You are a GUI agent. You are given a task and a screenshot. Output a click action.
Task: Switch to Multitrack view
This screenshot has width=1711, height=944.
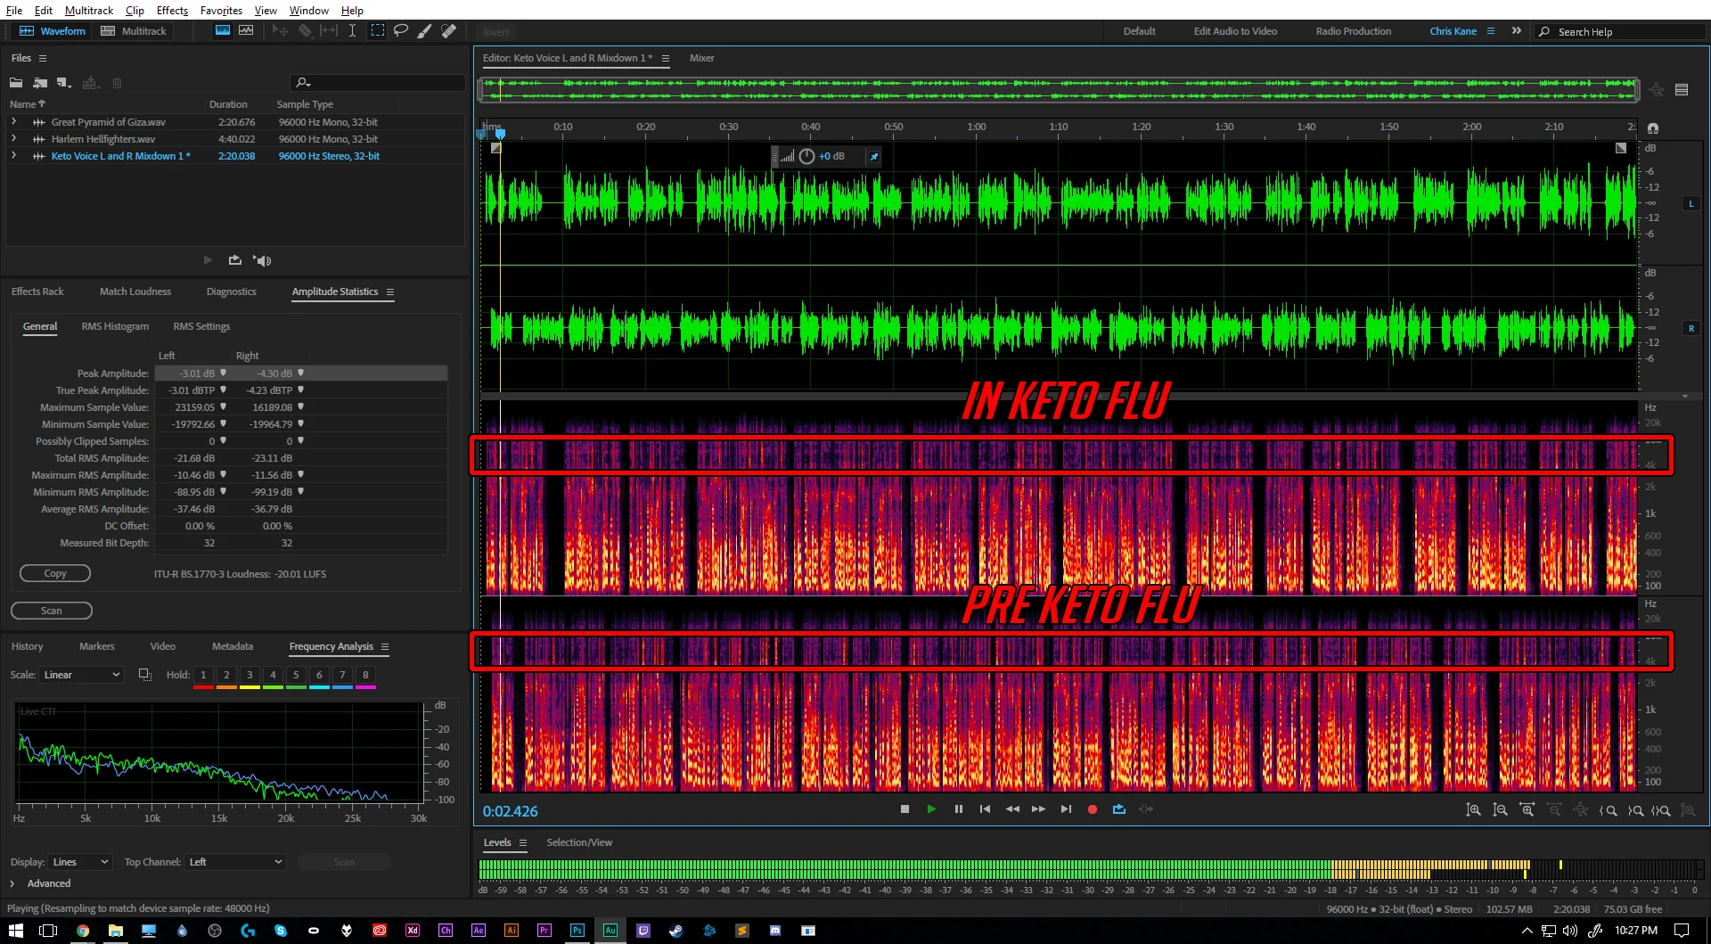[x=134, y=30]
